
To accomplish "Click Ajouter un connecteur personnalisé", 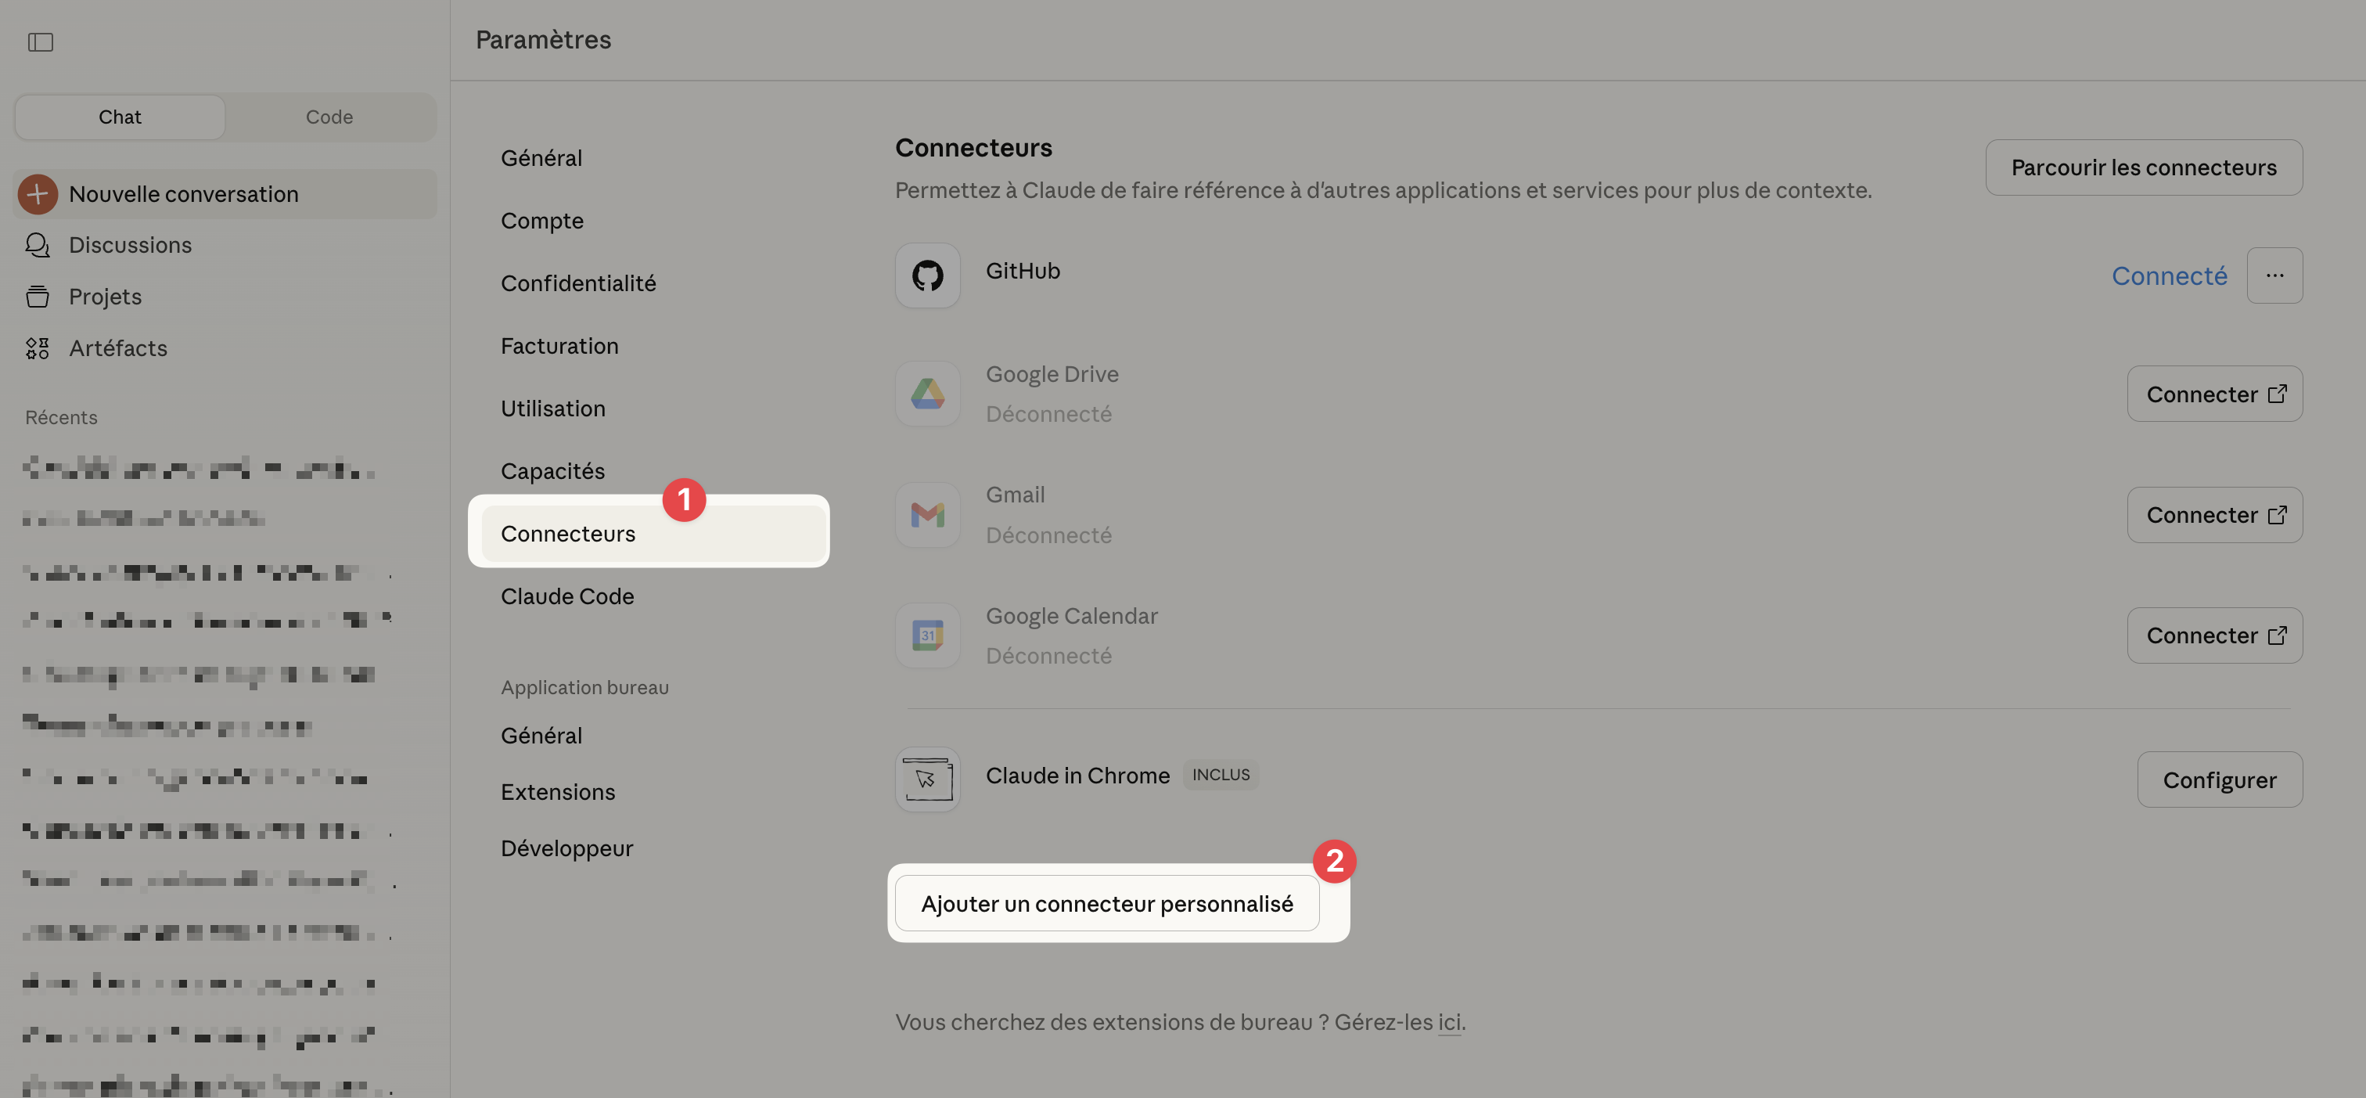I will pyautogui.click(x=1106, y=903).
